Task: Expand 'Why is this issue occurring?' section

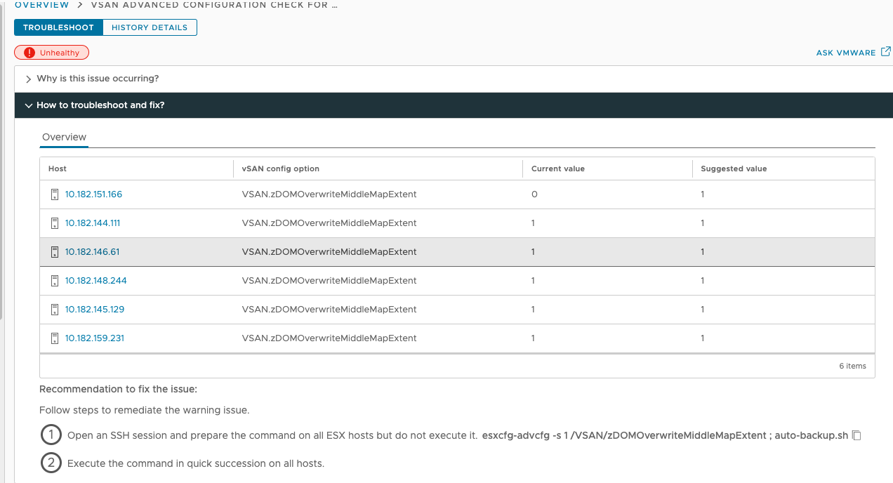Action: click(x=454, y=79)
